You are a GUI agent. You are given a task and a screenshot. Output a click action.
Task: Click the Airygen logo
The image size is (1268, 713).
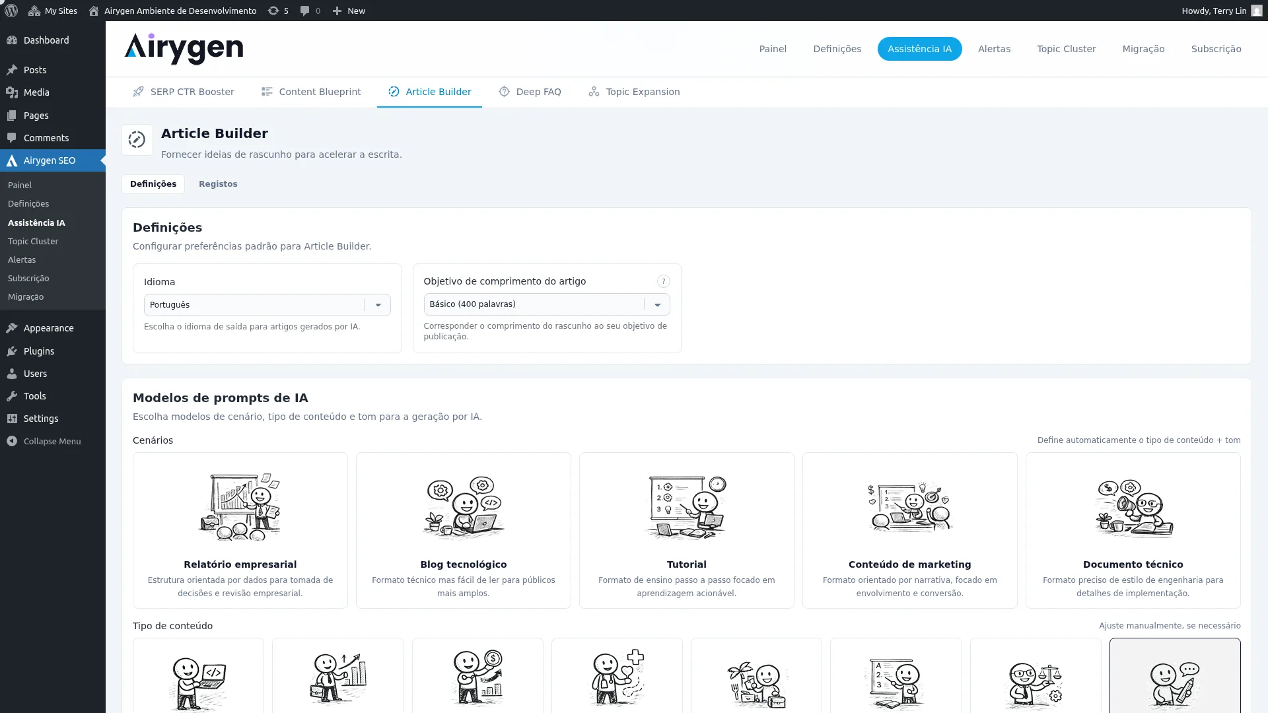click(x=184, y=49)
